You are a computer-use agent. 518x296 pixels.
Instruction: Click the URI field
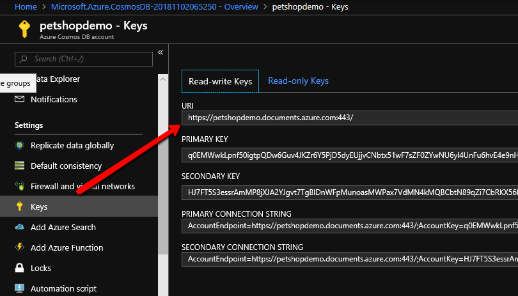pyautogui.click(x=350, y=118)
